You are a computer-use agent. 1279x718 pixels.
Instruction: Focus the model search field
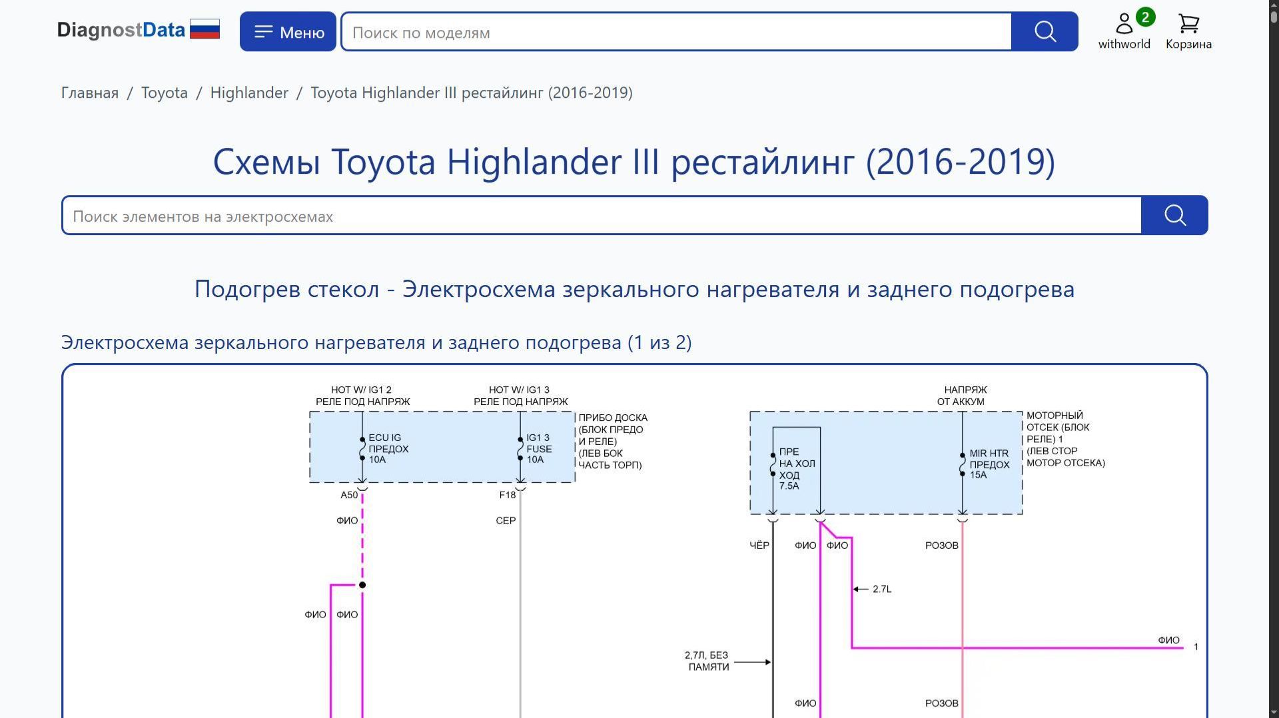coord(676,31)
